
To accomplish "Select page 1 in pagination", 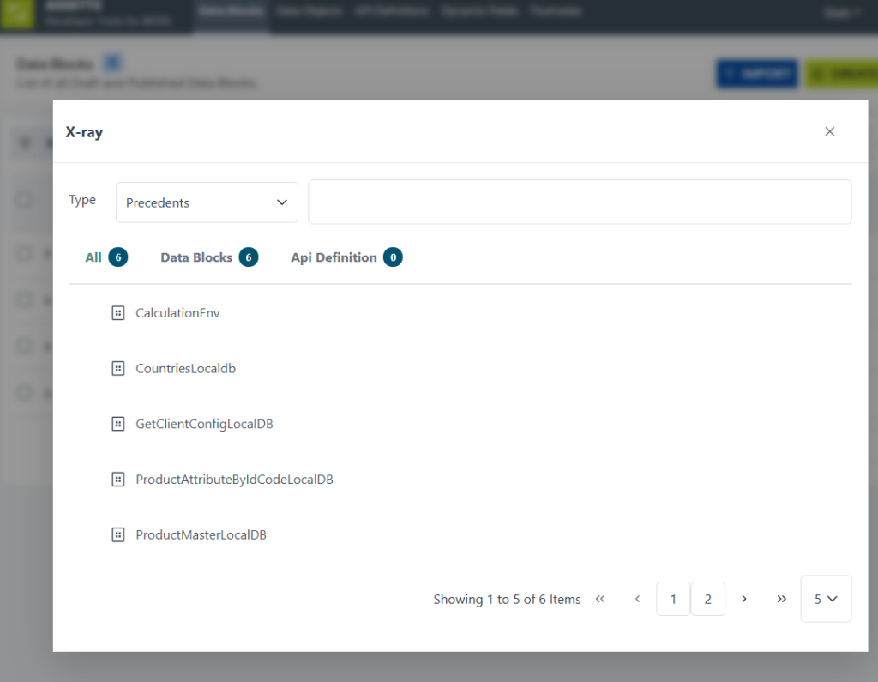I will (x=673, y=599).
